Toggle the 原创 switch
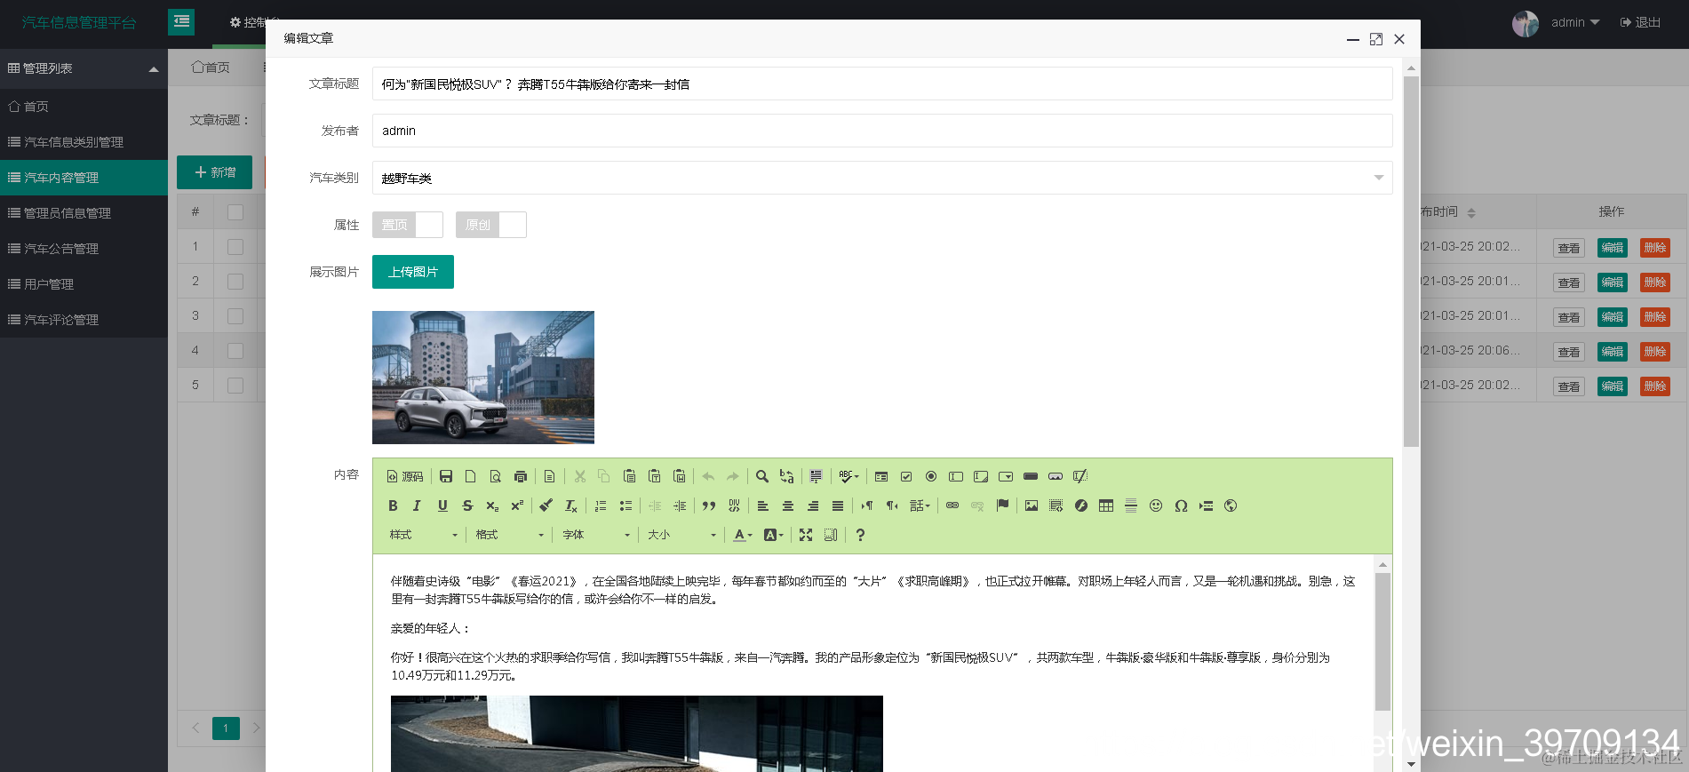 pyautogui.click(x=491, y=225)
